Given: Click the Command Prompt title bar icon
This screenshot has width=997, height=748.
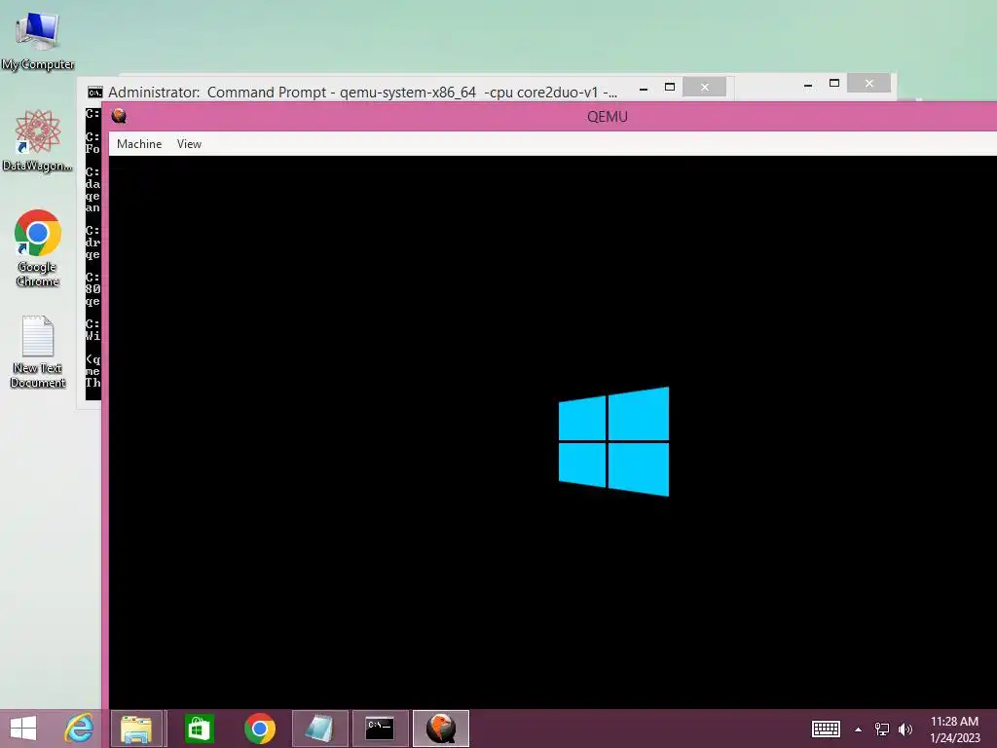Looking at the screenshot, I should click(94, 93).
